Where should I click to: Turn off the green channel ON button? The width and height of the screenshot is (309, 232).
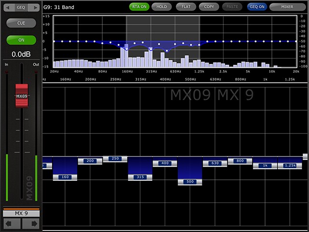click(21, 40)
